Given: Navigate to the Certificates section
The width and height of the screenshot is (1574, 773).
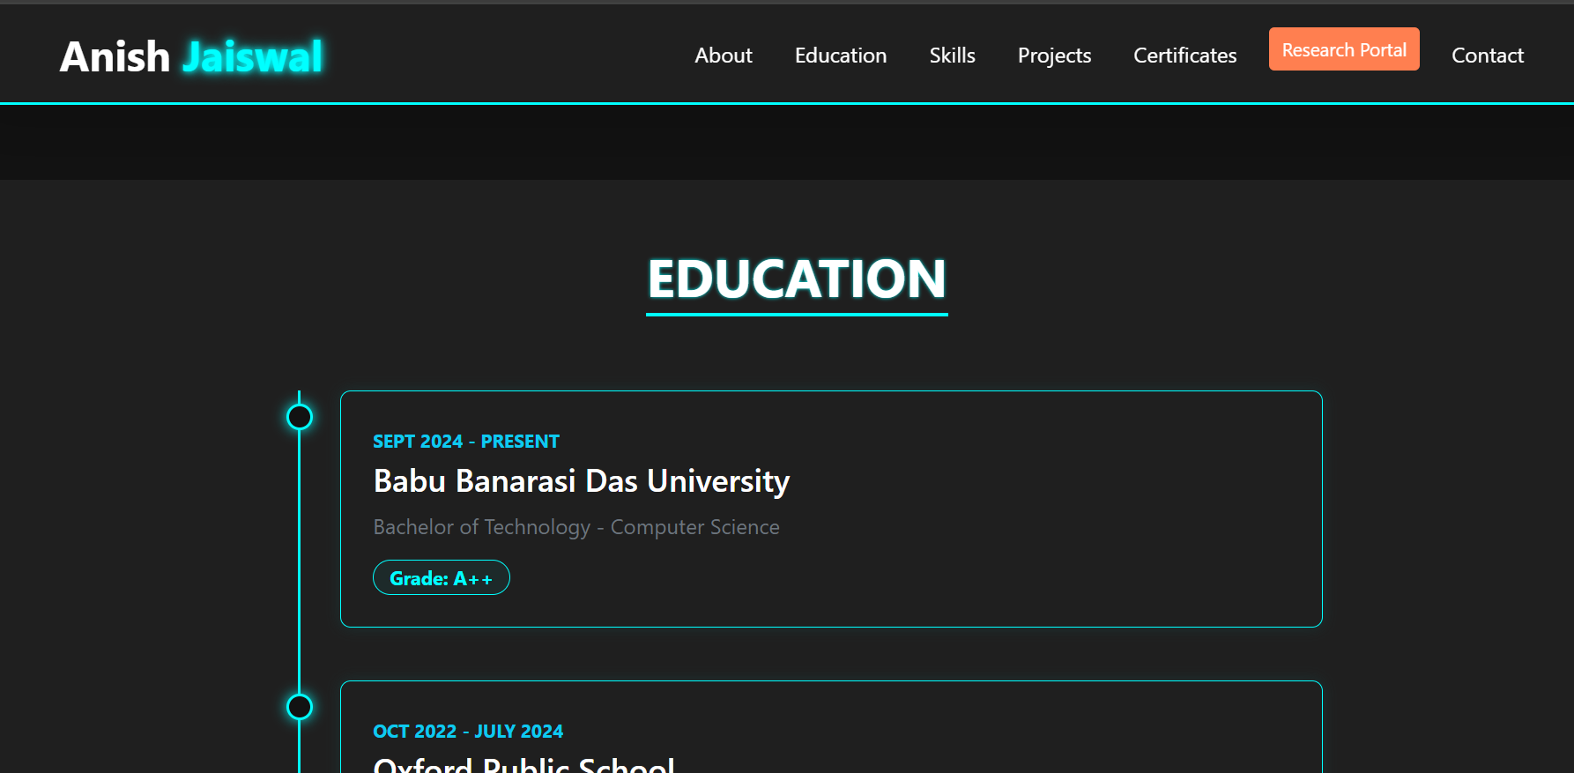Looking at the screenshot, I should coord(1184,56).
